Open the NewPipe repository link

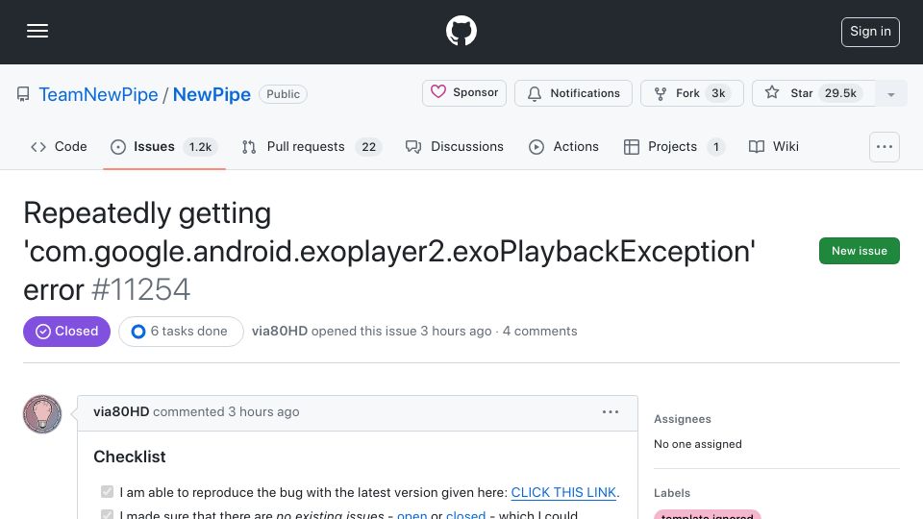tap(212, 94)
